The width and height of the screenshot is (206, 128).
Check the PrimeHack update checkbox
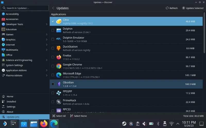click(53, 102)
